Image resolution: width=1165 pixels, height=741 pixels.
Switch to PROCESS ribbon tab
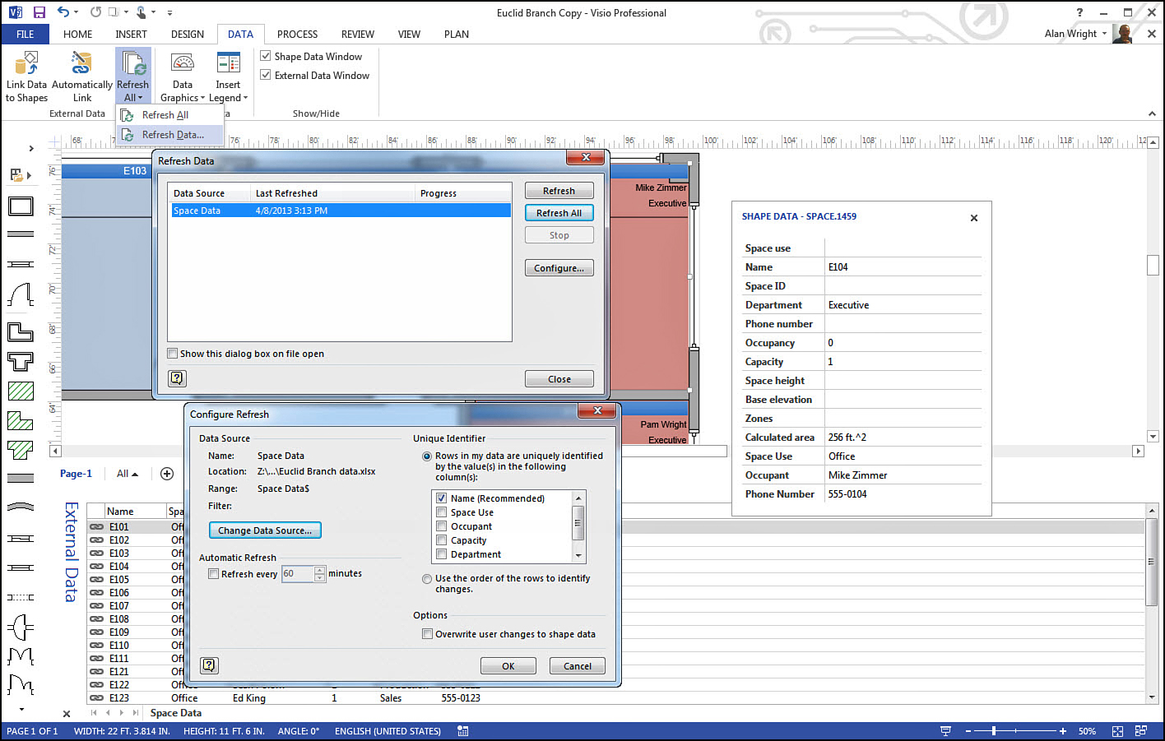pos(297,34)
